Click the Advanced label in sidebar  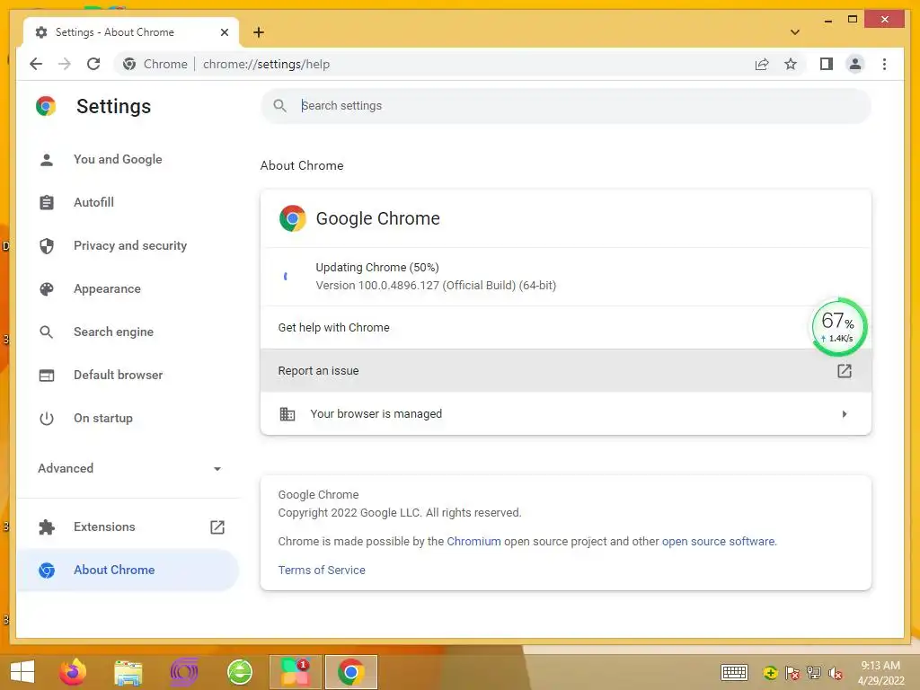click(66, 468)
